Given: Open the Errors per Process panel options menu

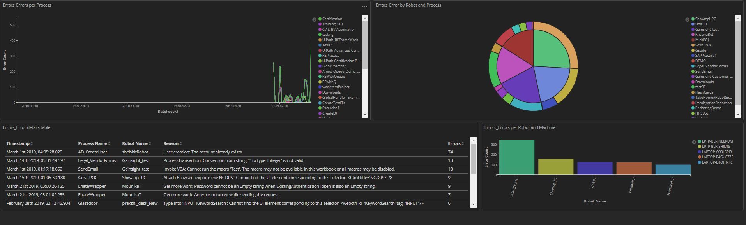Looking at the screenshot, I should coord(364,7).
